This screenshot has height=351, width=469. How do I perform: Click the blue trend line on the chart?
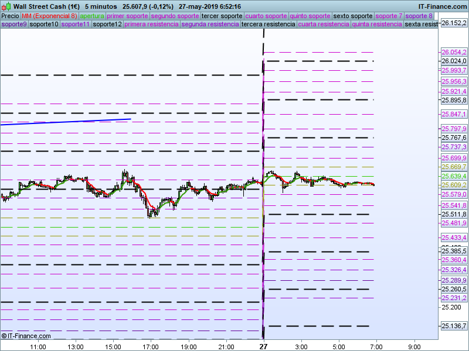pyautogui.click(x=66, y=122)
